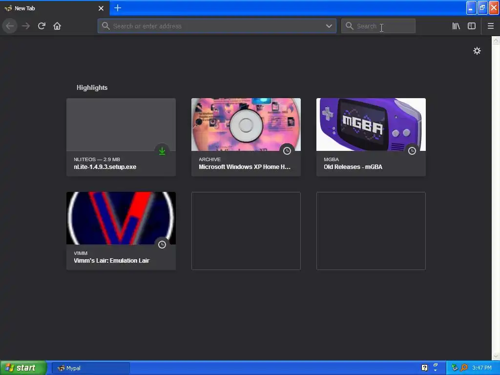500x375 pixels.
Task: Toggle the sidebar view icon
Action: point(472,26)
